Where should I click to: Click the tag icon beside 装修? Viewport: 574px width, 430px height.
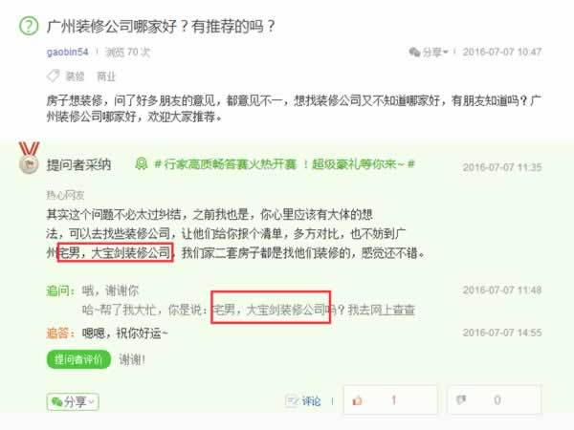tap(54, 76)
